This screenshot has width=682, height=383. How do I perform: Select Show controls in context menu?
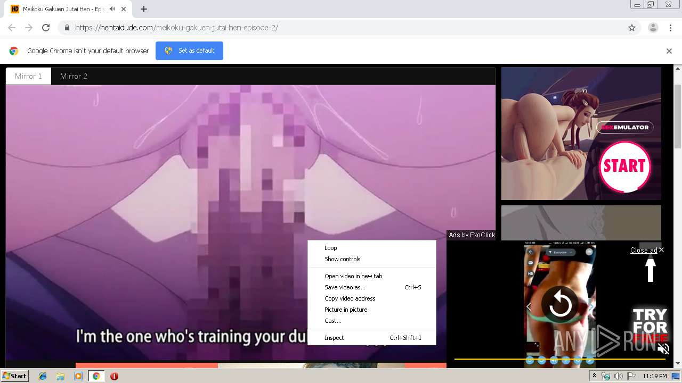click(372, 259)
